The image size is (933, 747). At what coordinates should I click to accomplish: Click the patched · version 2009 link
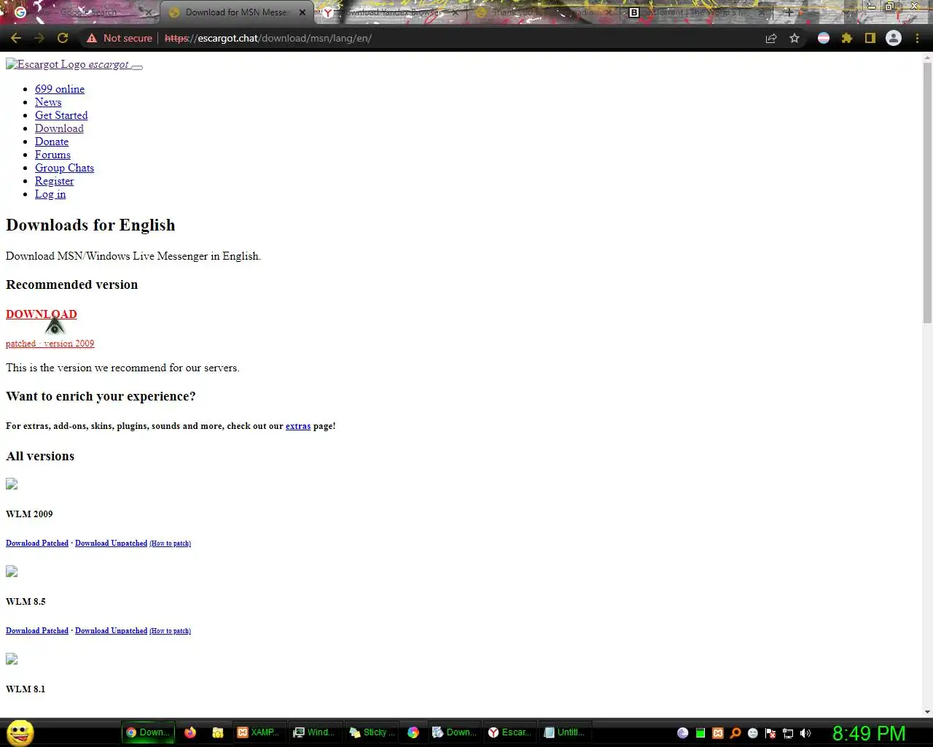click(50, 344)
